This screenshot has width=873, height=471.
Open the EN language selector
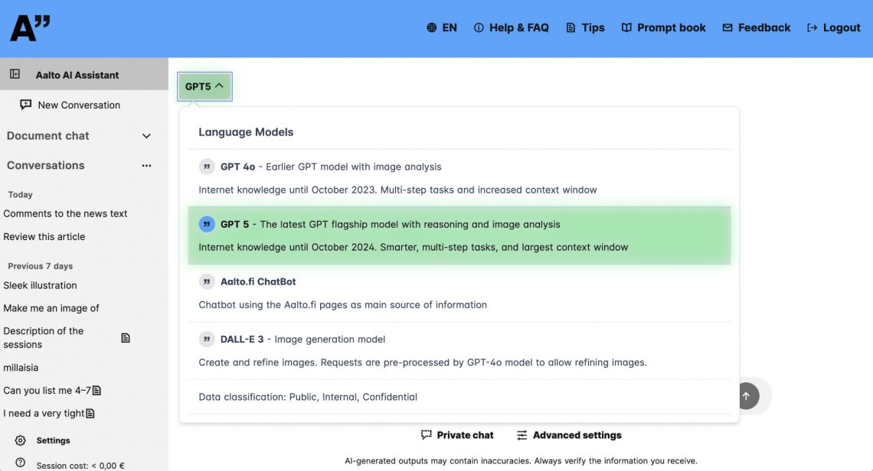tap(442, 28)
